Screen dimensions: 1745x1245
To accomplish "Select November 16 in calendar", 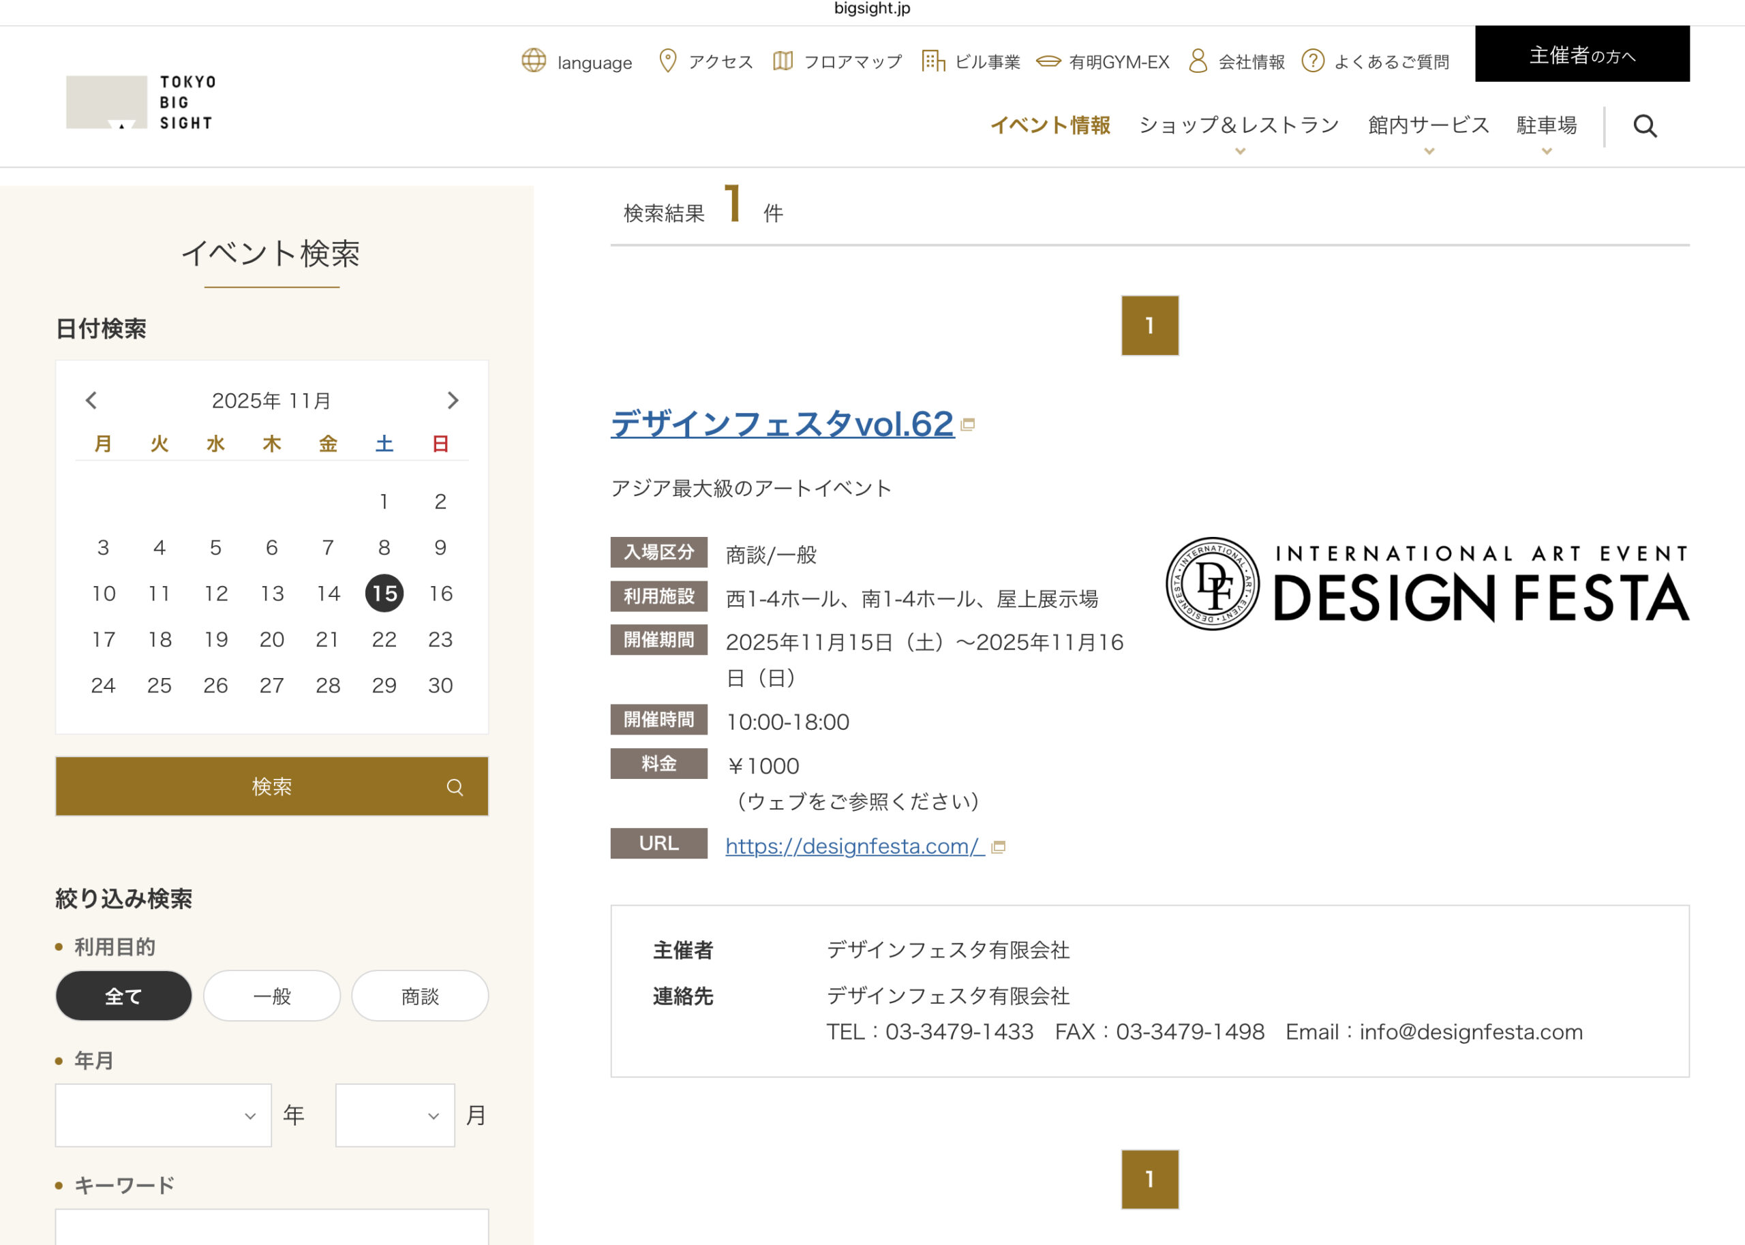I will click(441, 594).
